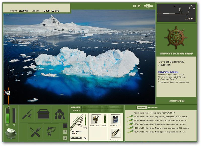Image resolution: width=201 pixels, height=146 pixels.
Task: Click the money amount 6 298 452 руб.
Action: [x=52, y=11]
